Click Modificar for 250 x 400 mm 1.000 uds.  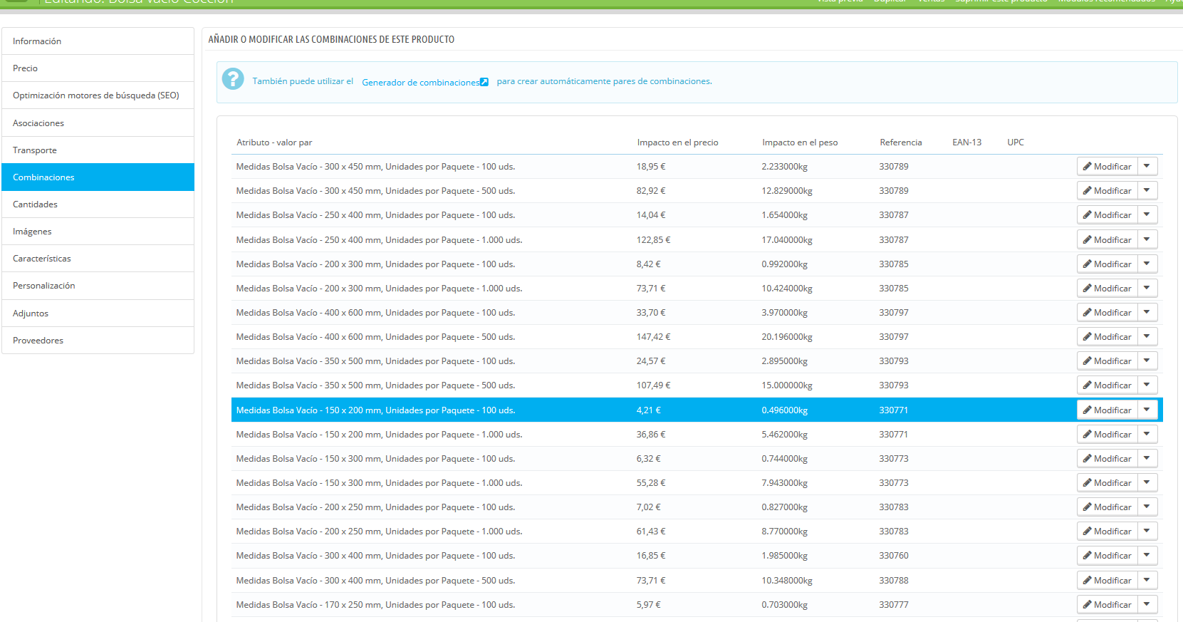[1108, 240]
